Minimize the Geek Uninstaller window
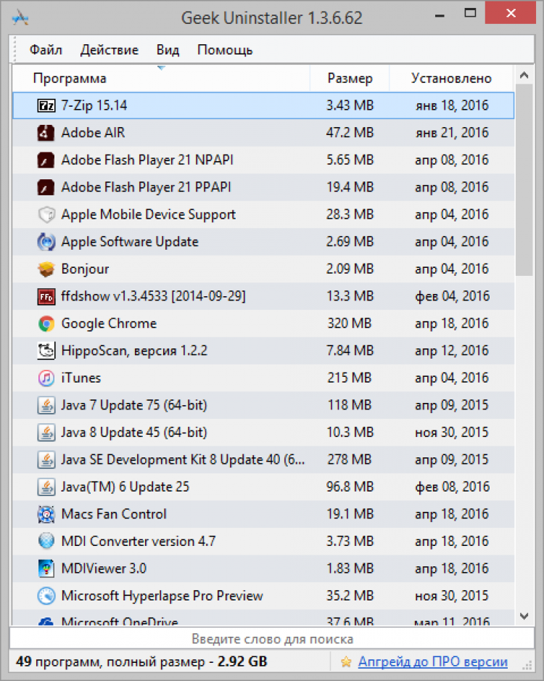The width and height of the screenshot is (544, 681). click(440, 15)
